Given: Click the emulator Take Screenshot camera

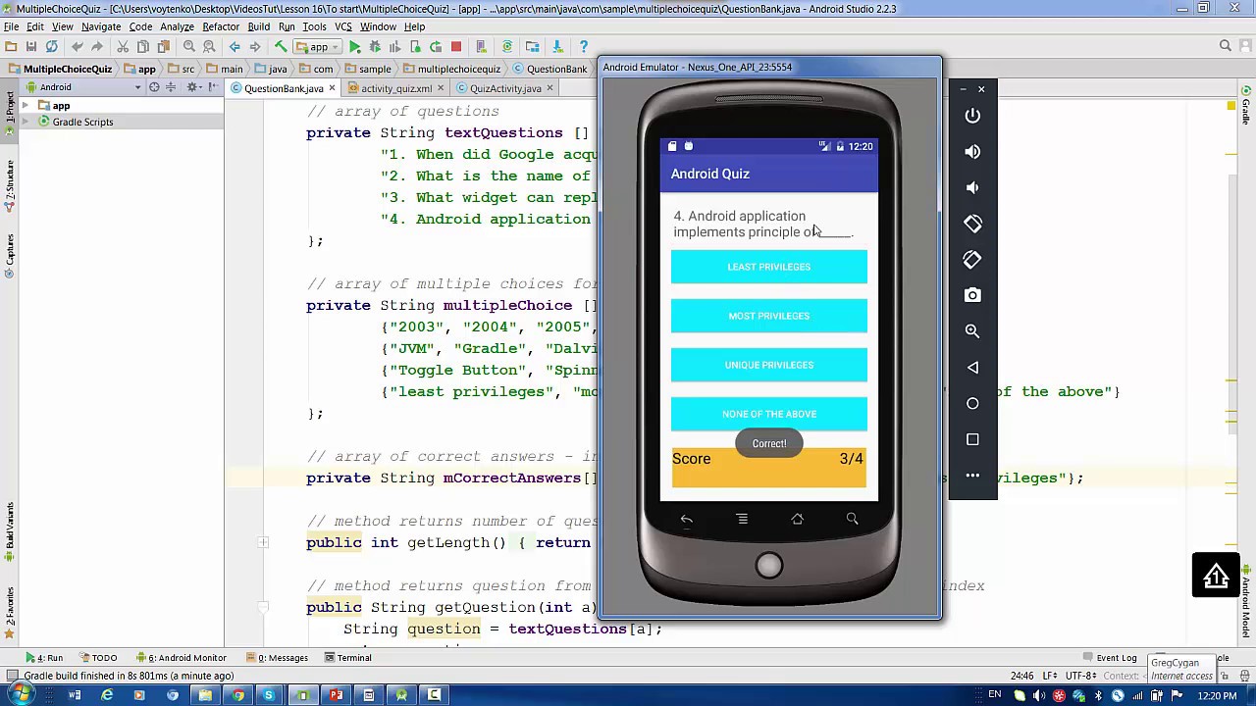Looking at the screenshot, I should (x=972, y=295).
